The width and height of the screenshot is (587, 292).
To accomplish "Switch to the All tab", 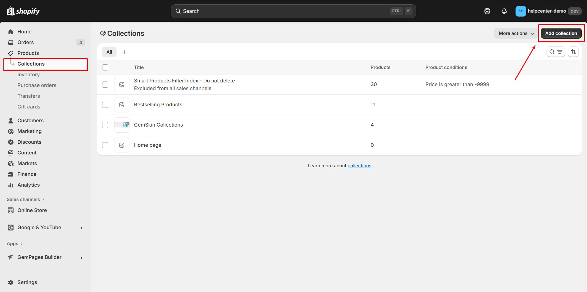I will 109,52.
